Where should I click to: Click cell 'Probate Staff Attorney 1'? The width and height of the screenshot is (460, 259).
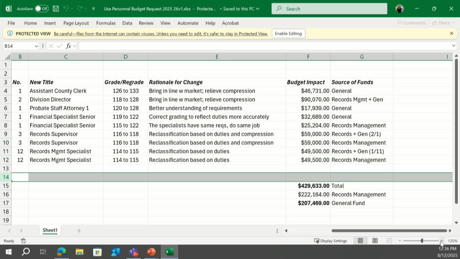coord(66,108)
